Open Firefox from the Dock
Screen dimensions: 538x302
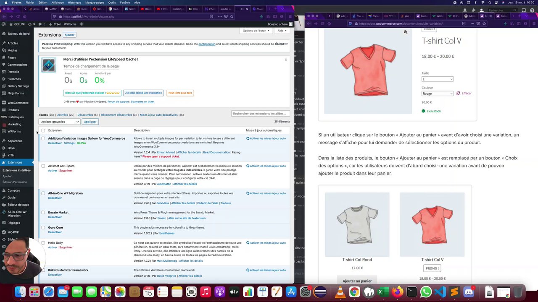397,292
